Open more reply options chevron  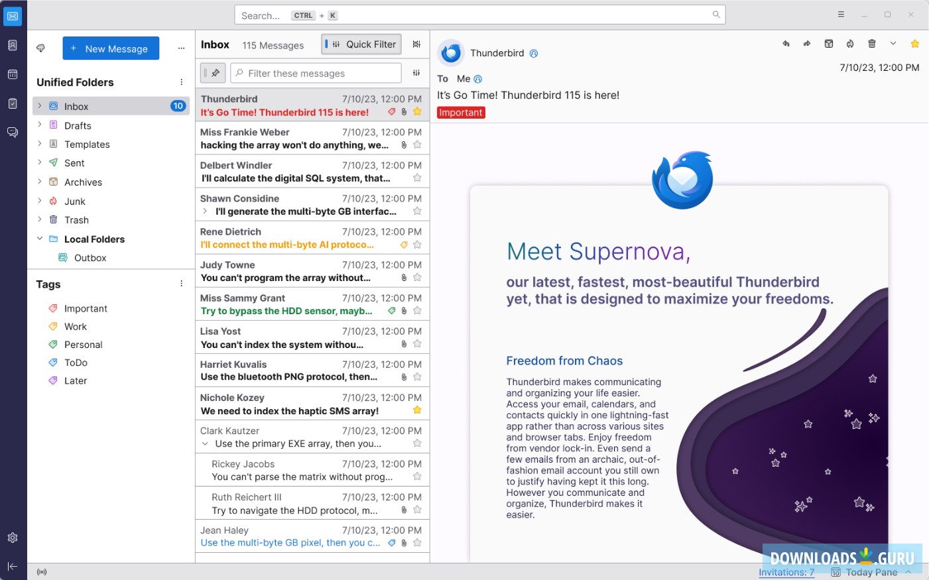893,43
